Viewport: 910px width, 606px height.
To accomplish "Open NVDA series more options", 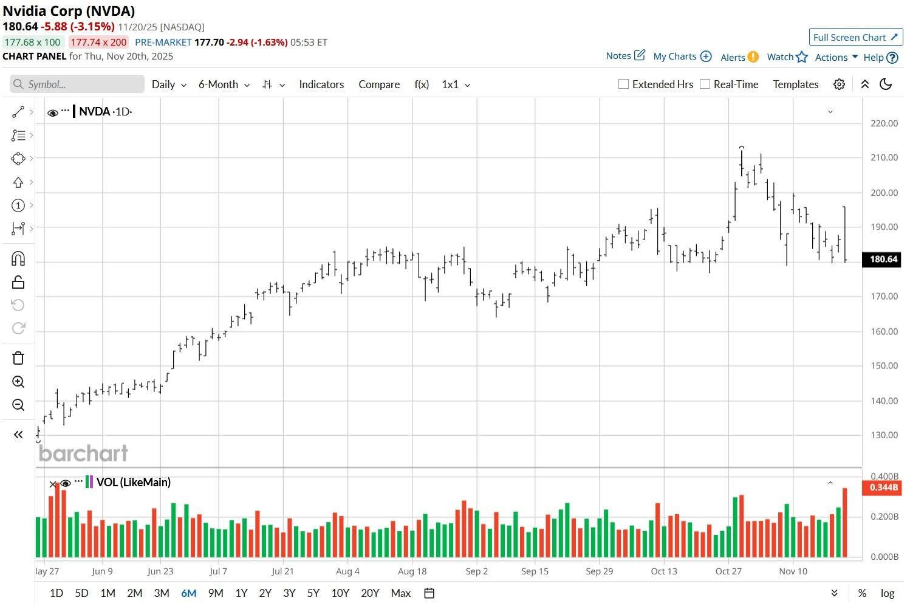I will [x=66, y=111].
